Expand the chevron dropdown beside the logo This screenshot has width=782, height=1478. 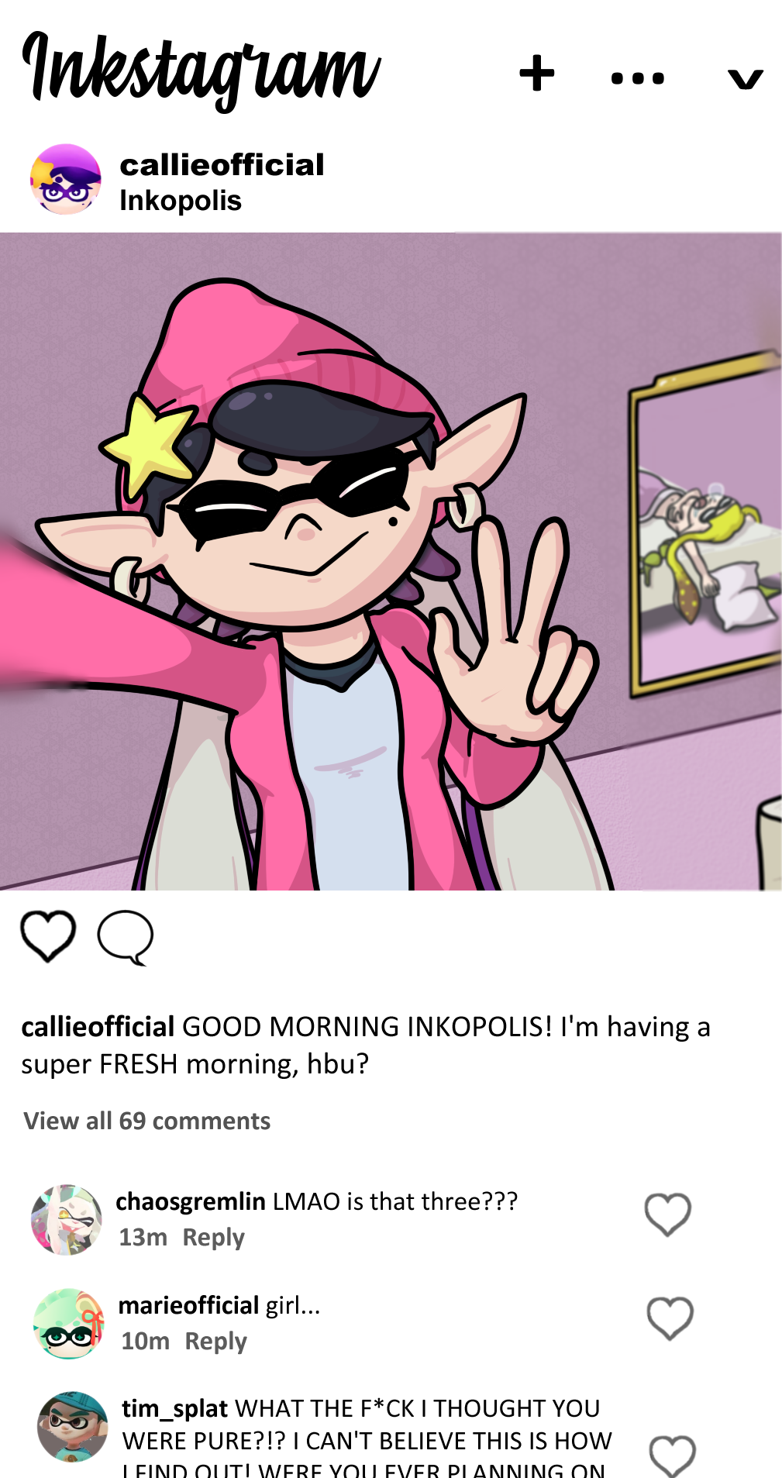(x=746, y=78)
